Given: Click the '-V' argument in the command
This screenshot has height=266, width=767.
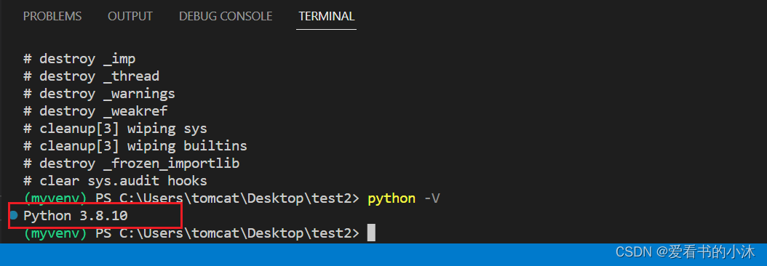Looking at the screenshot, I should pos(432,198).
